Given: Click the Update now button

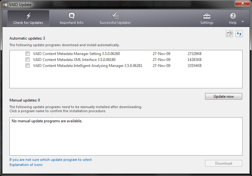Looking at the screenshot, I should pyautogui.click(x=224, y=96).
